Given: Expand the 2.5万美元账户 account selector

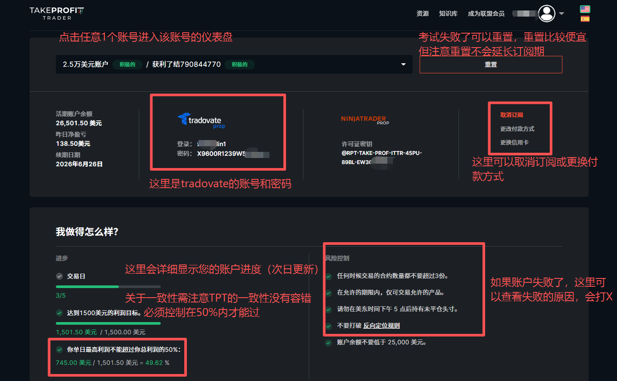Looking at the screenshot, I should [234, 64].
